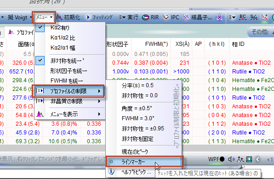
Task: Click the S/M toolbar icon
Action: coord(254,17)
